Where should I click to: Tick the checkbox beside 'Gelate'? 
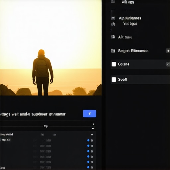coord(114,64)
